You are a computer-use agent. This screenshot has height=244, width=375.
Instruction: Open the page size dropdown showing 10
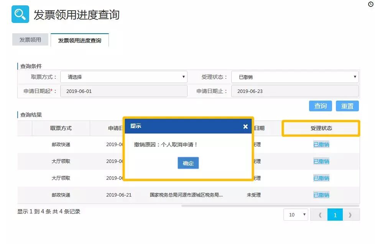click(x=296, y=215)
